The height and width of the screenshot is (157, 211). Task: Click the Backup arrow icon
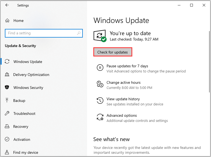pyautogui.click(x=7, y=100)
